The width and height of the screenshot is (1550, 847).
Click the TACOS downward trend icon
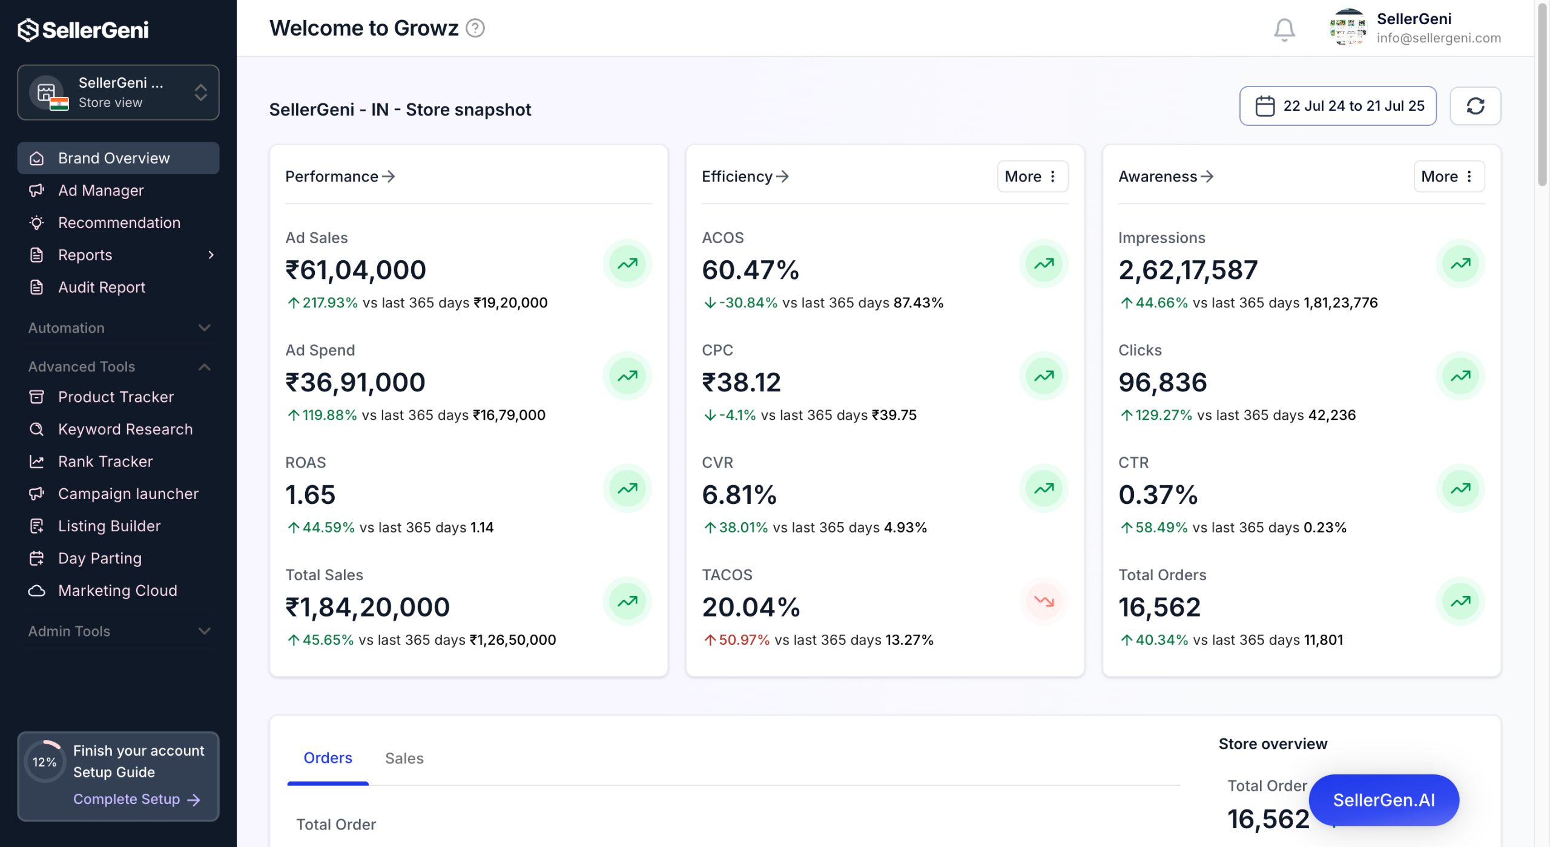click(1043, 601)
